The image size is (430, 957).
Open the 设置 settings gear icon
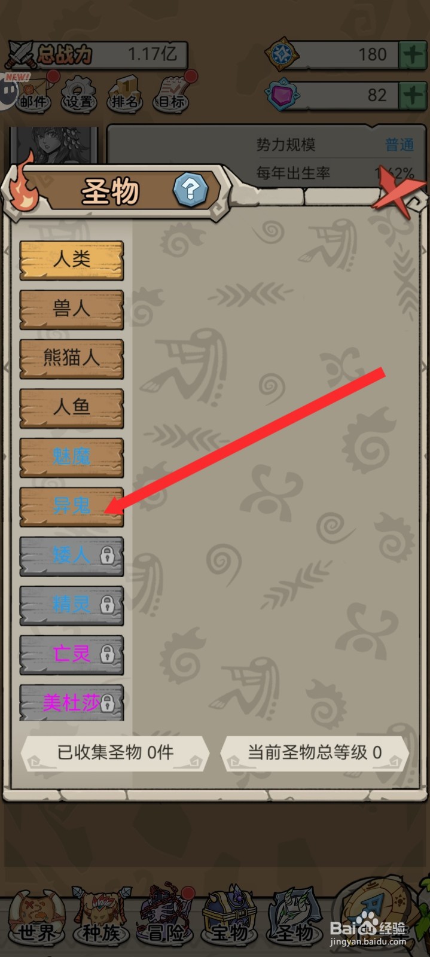point(80,93)
